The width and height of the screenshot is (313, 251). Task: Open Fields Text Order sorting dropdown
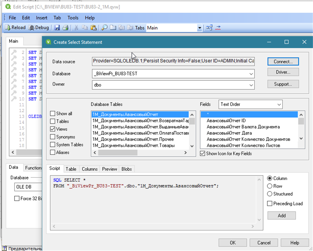point(250,104)
